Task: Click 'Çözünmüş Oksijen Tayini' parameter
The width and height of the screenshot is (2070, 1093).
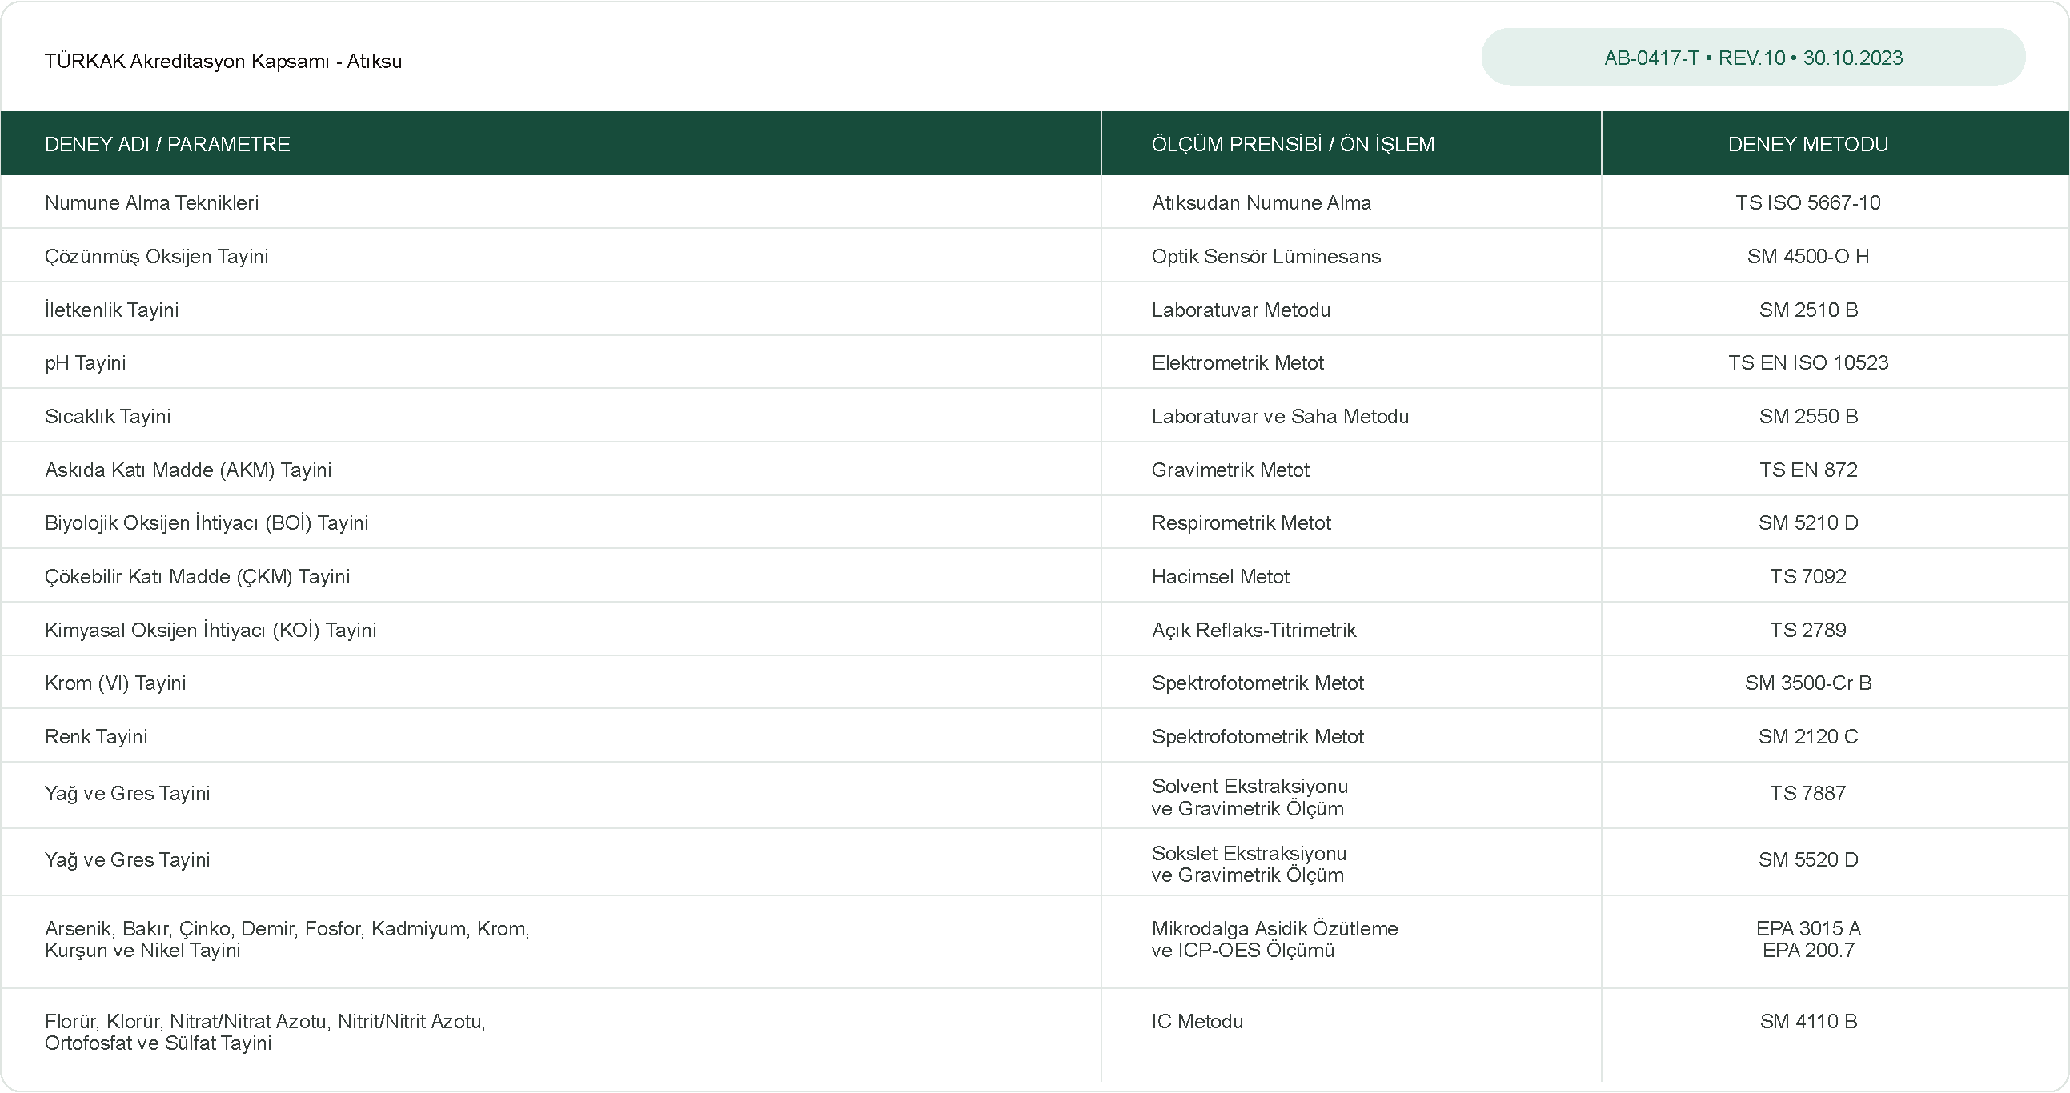Action: coord(157,256)
